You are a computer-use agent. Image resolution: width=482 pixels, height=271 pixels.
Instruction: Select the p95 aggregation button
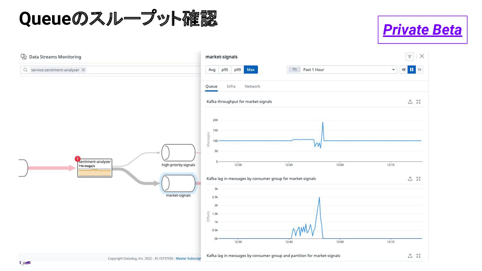pos(225,70)
